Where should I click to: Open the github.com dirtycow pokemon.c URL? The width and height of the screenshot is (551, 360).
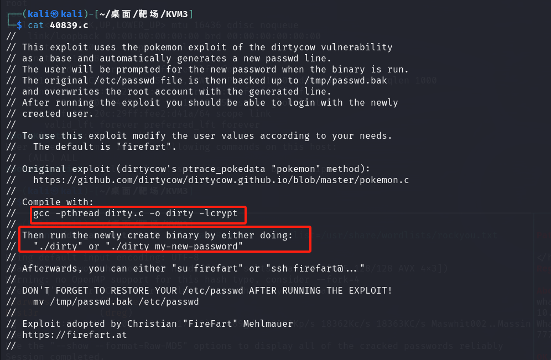221,180
